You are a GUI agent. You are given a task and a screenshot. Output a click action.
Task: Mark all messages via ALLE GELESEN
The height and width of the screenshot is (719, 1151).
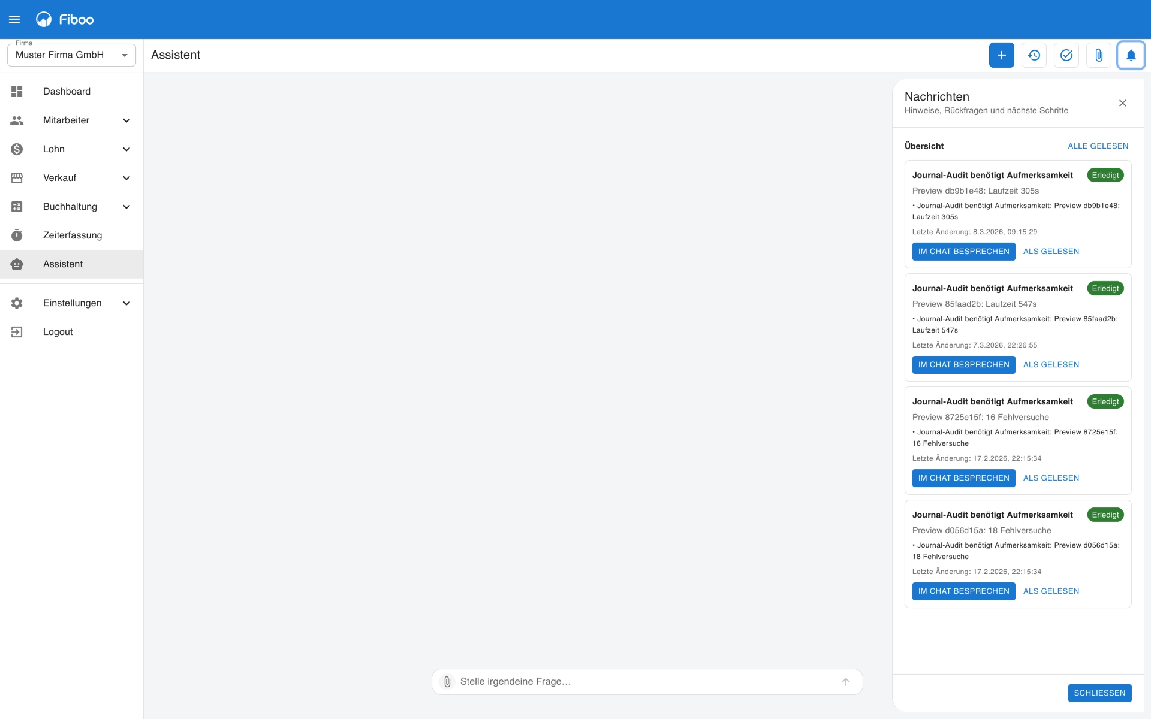click(x=1098, y=146)
